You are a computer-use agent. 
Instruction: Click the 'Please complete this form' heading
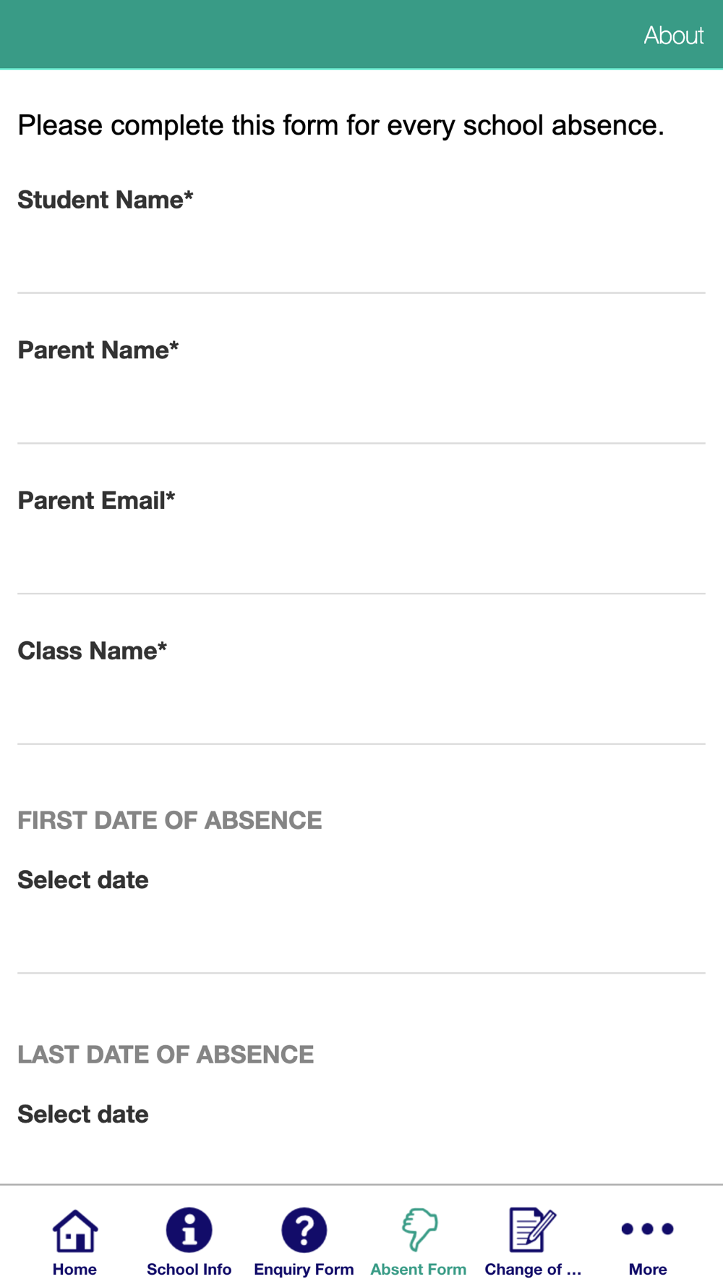point(341,125)
